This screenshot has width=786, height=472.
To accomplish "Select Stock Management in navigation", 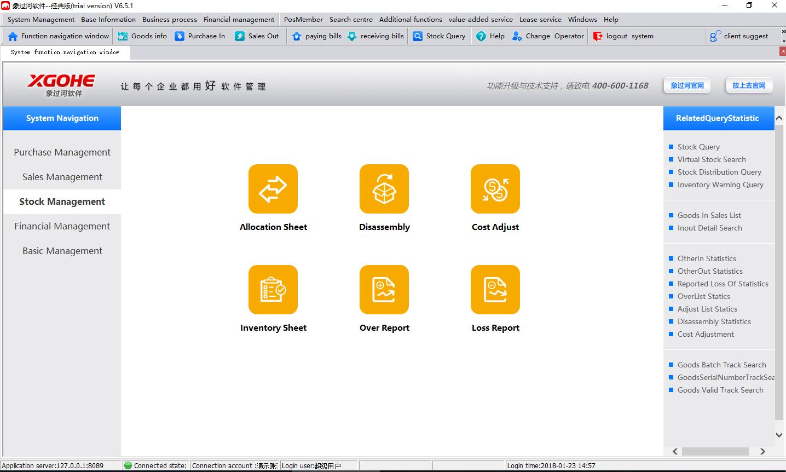I will (62, 202).
